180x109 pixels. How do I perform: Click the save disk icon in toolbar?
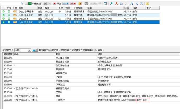(121, 4)
